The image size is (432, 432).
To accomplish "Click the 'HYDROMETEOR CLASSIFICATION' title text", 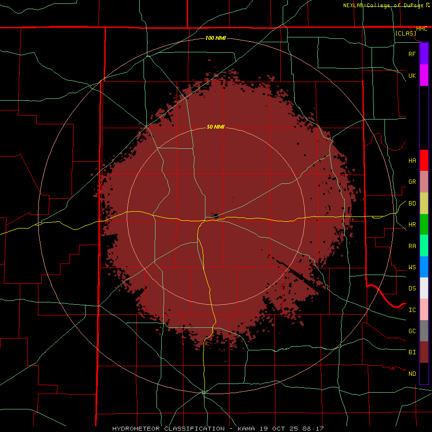I will tap(168, 429).
